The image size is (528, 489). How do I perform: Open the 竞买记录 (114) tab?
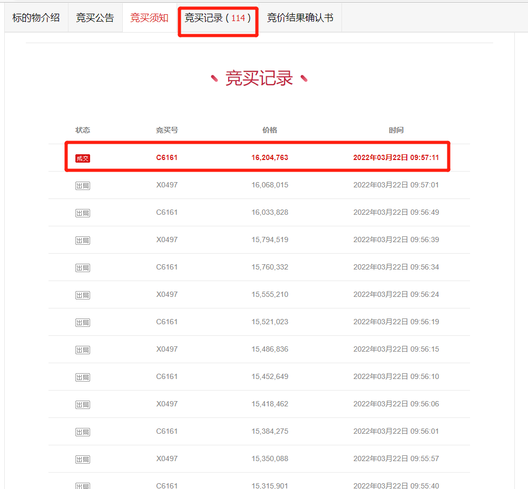tap(218, 18)
